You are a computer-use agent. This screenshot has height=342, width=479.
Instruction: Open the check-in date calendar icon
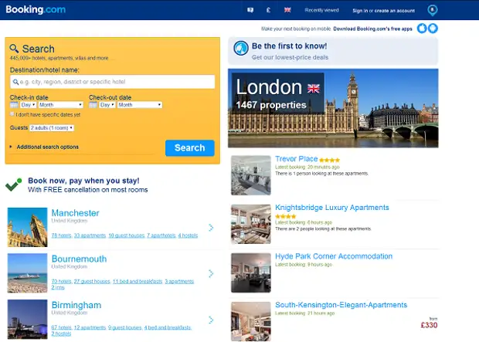14,104
